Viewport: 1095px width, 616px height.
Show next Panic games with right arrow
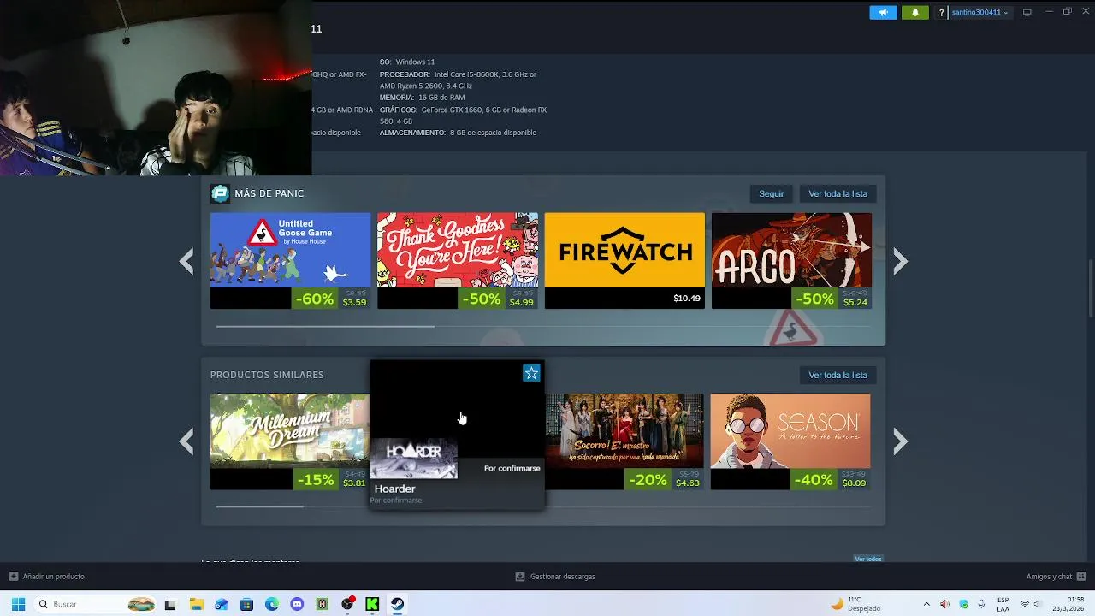click(900, 261)
